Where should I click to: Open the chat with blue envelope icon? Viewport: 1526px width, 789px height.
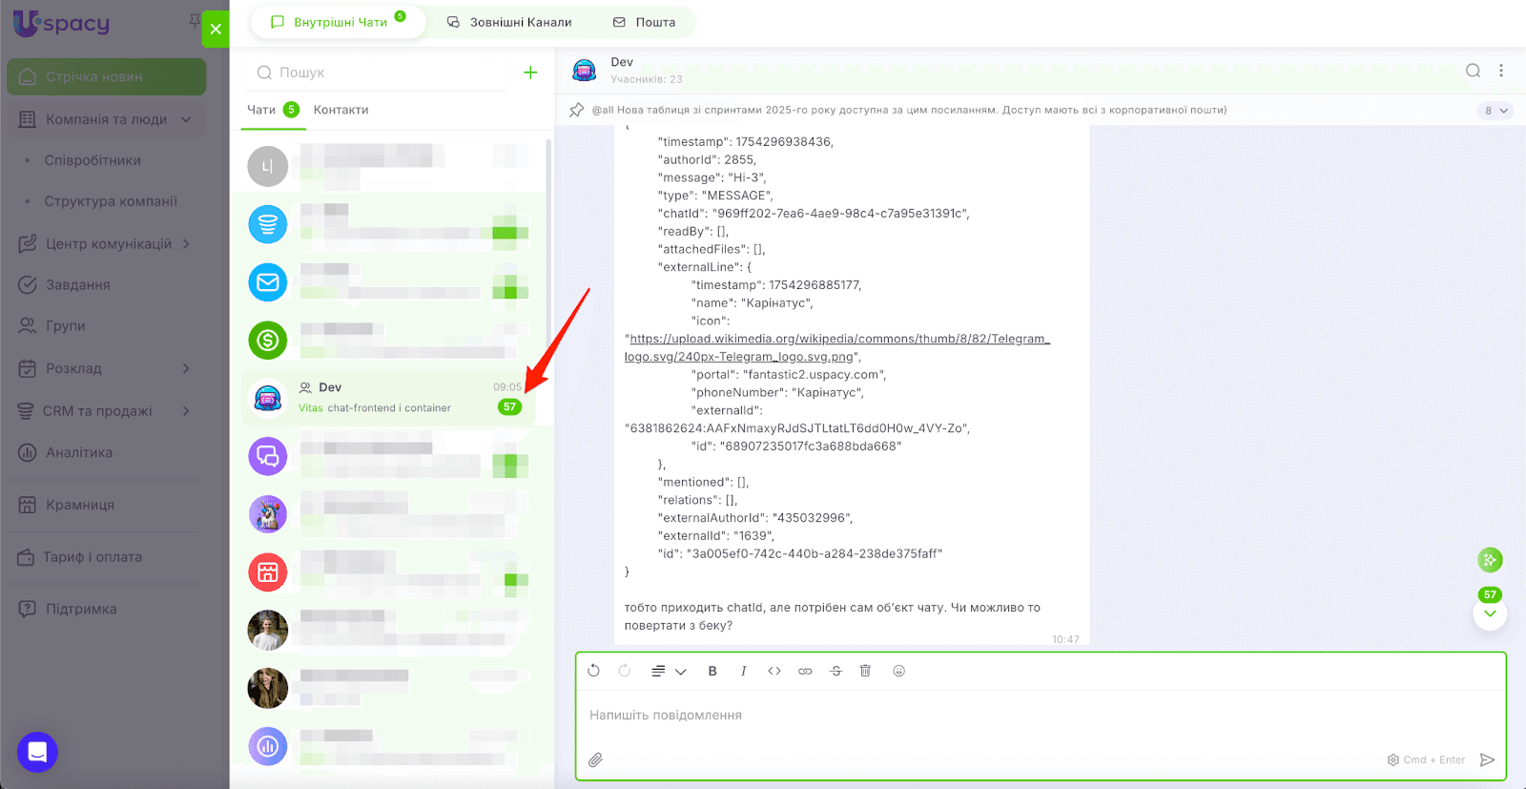tap(388, 282)
